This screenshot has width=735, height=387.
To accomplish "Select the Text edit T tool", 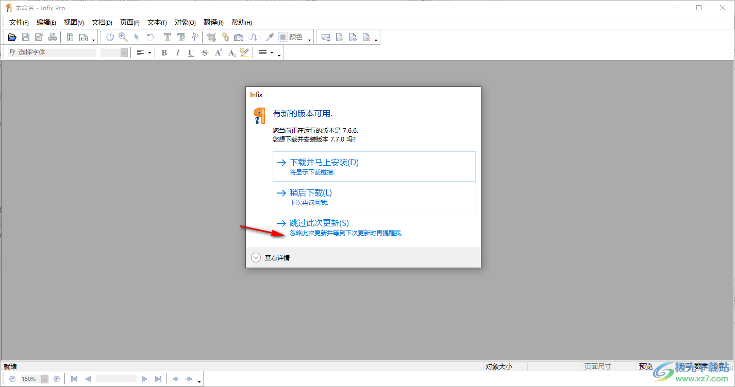I will click(168, 37).
